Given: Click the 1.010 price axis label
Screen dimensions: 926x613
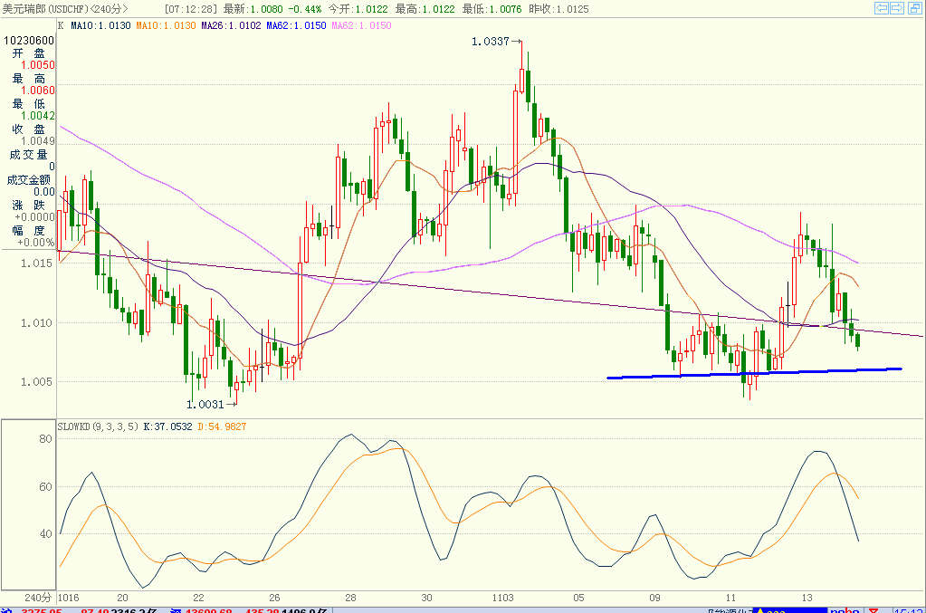Looking at the screenshot, I should click(36, 323).
